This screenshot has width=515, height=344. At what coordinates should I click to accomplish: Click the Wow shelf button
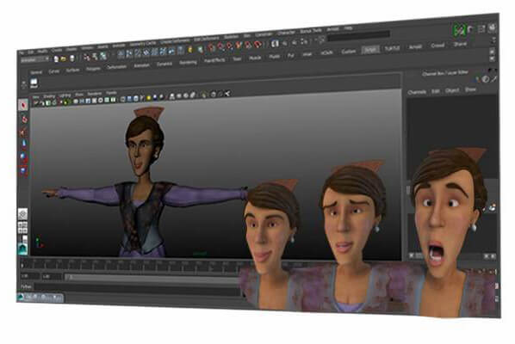point(34,83)
